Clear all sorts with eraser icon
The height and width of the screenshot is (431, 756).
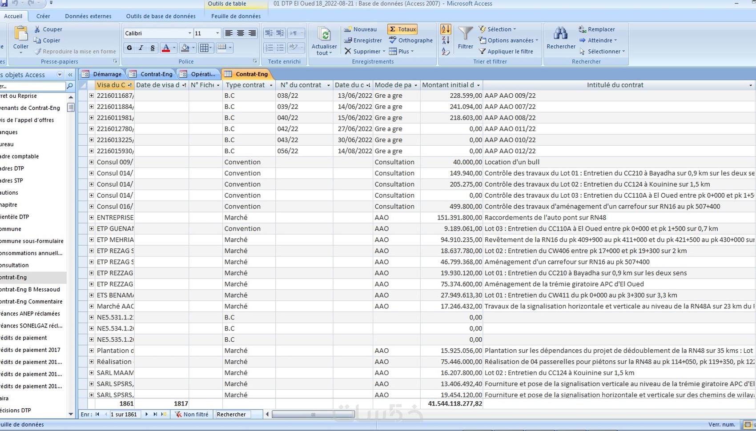tap(446, 52)
